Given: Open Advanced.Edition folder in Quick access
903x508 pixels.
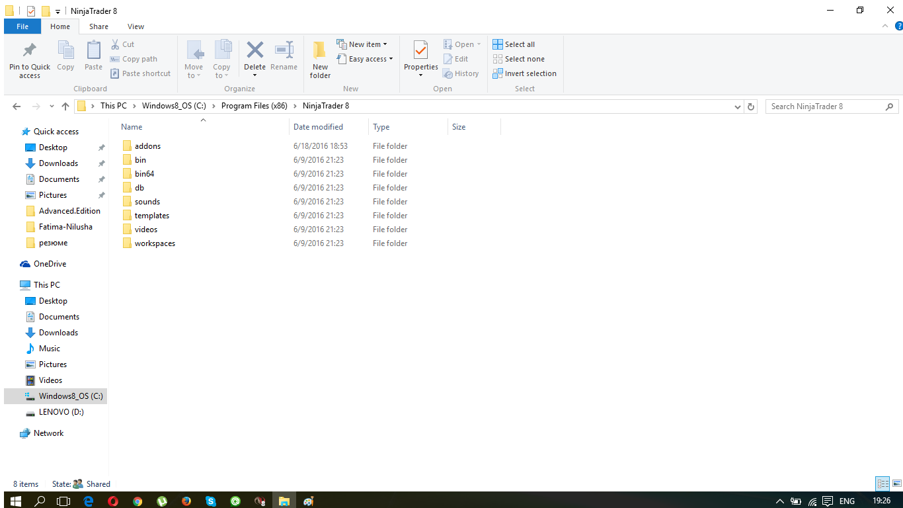Looking at the screenshot, I should pos(69,211).
